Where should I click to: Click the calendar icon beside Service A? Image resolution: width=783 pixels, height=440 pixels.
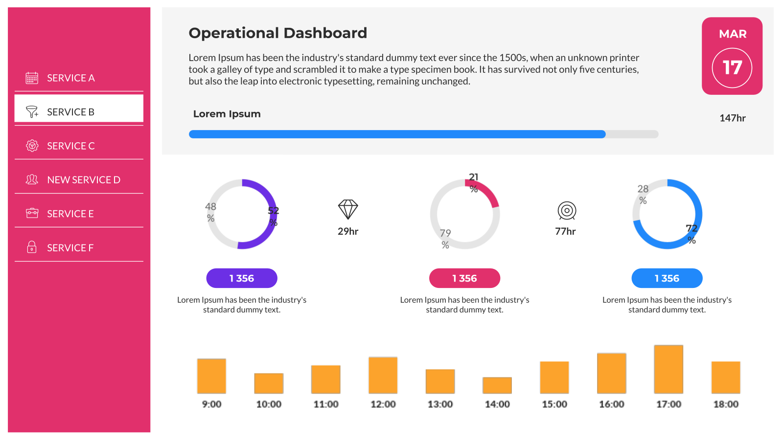click(x=32, y=78)
